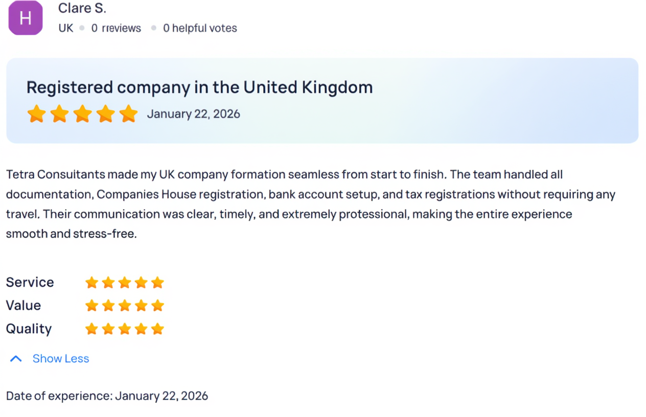Click the fifth Quality rating star

pyautogui.click(x=157, y=329)
